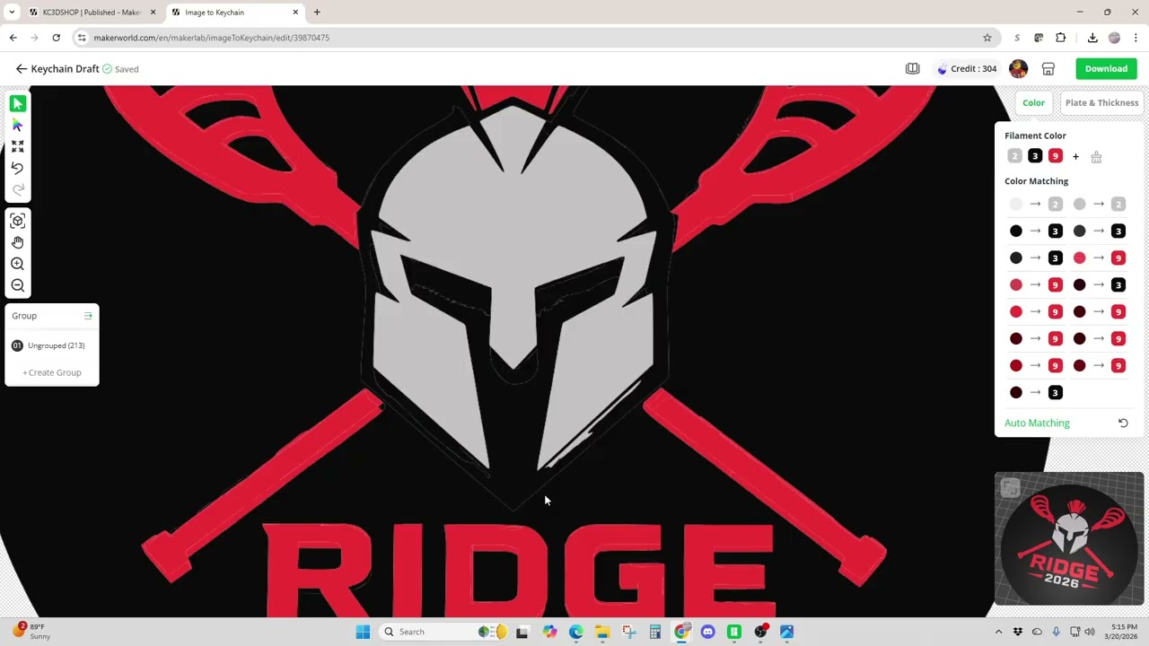The image size is (1149, 646).
Task: Reload the MakerWorld page
Action: pyautogui.click(x=56, y=38)
